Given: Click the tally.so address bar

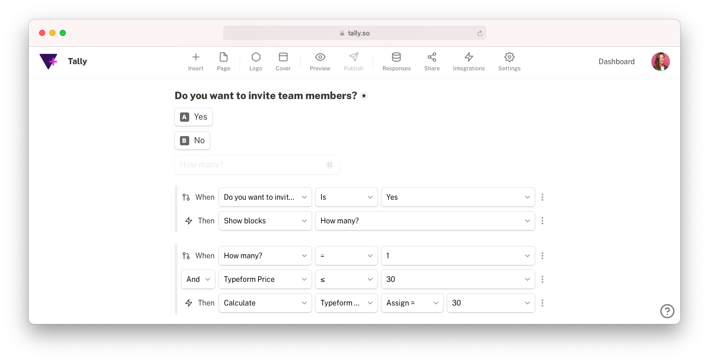Looking at the screenshot, I should pyautogui.click(x=355, y=33).
